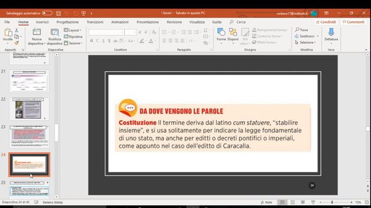Click the Ripristina button
The width and height of the screenshot is (371, 208).
point(73,36)
